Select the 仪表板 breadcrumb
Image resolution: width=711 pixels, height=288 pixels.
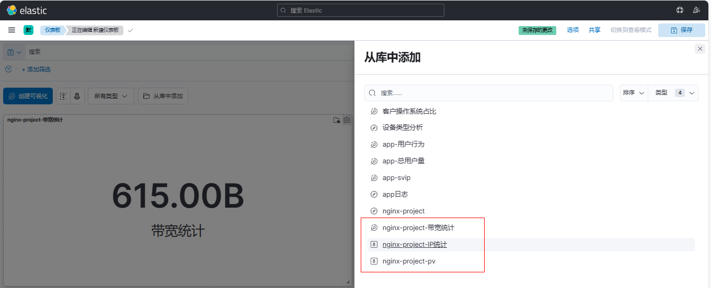52,30
